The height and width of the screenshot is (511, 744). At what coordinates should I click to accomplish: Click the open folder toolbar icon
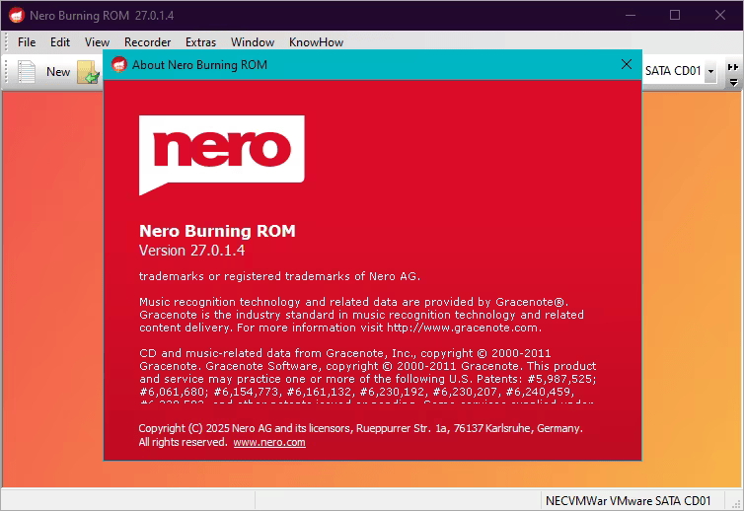pos(88,72)
